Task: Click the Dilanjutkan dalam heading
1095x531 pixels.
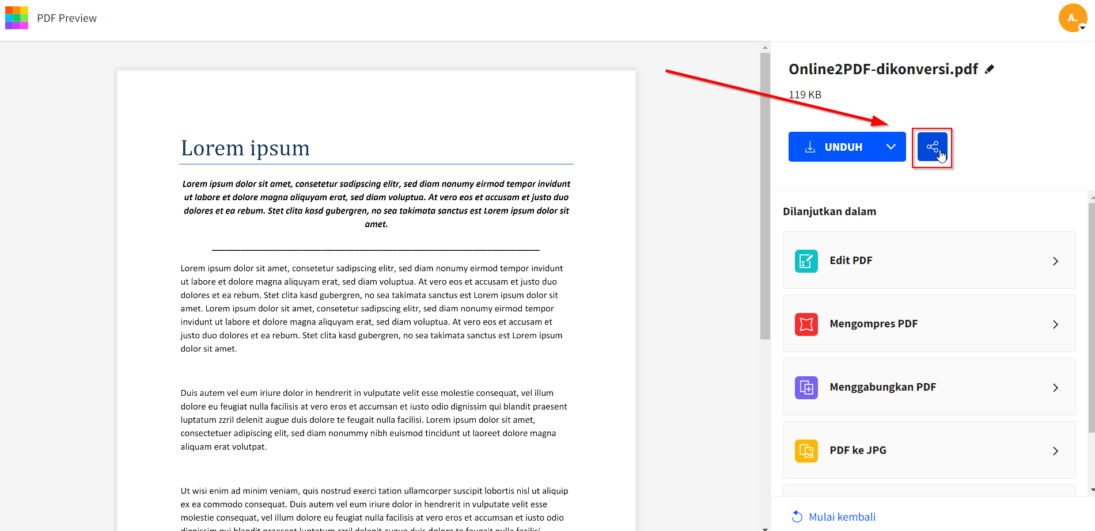Action: [829, 211]
